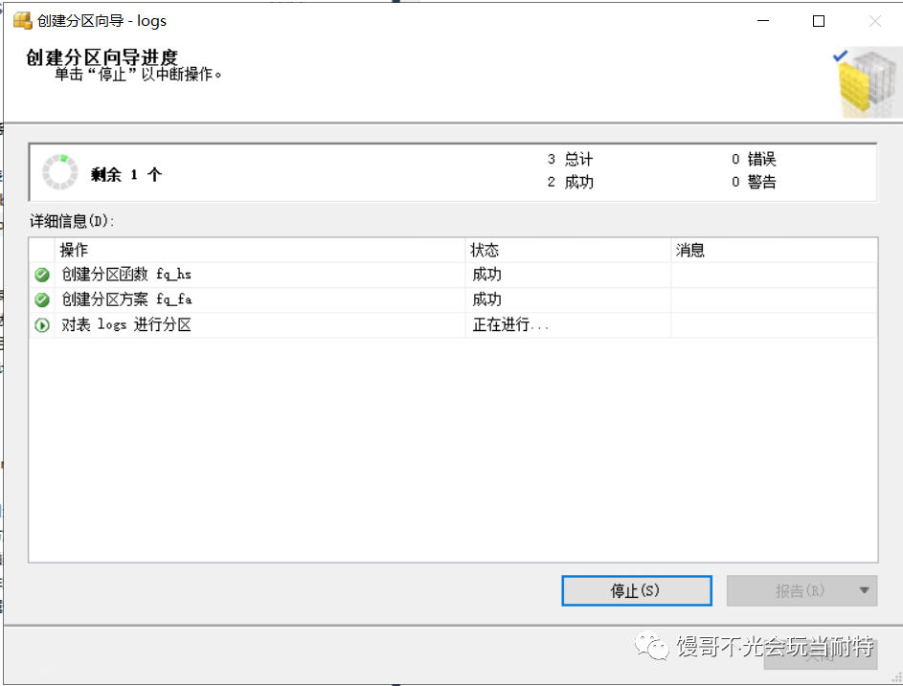Minimize the partition wizard window

pyautogui.click(x=762, y=21)
